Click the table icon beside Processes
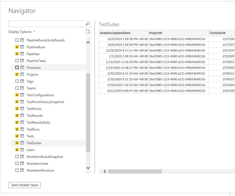Image resolution: width=235 pixels, height=196 pixels. 22,68
